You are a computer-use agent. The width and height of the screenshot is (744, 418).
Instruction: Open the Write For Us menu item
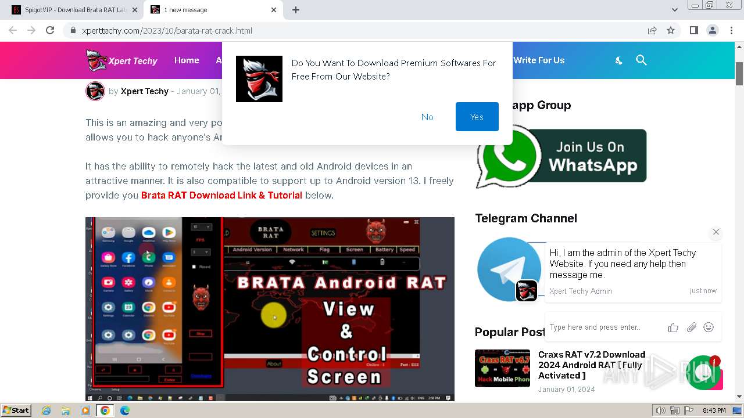point(539,60)
